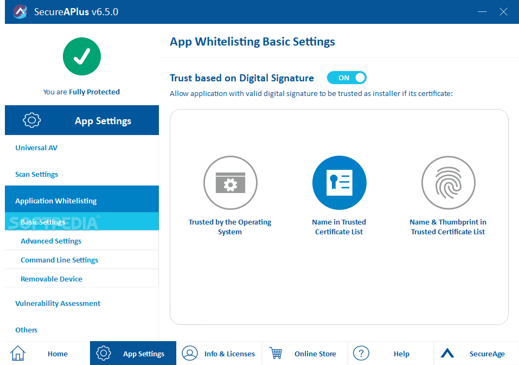Open Info & Licenses tab label
The image size is (519, 365).
[x=230, y=354]
